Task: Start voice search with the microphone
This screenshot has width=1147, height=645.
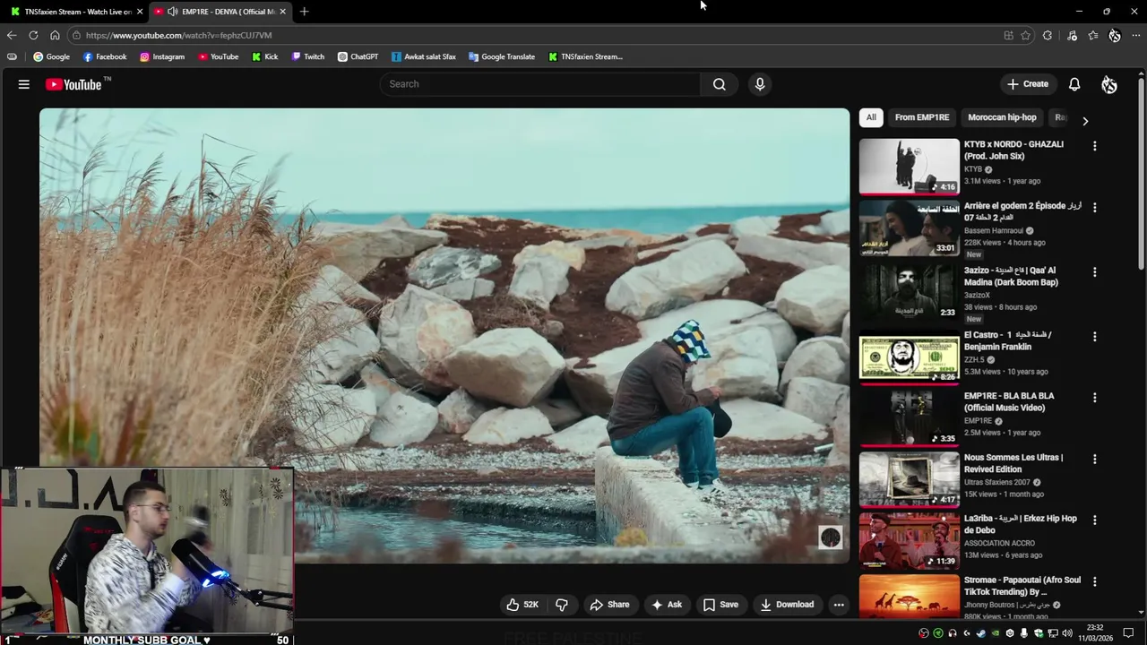Action: (760, 84)
